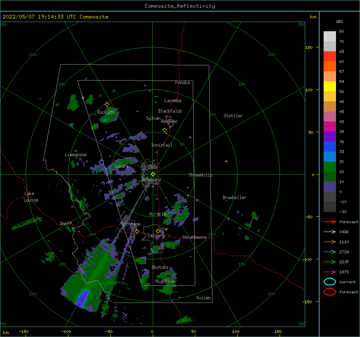Click the asterisk marker above Limestone
The height and width of the screenshot is (337, 360).
pos(76,151)
